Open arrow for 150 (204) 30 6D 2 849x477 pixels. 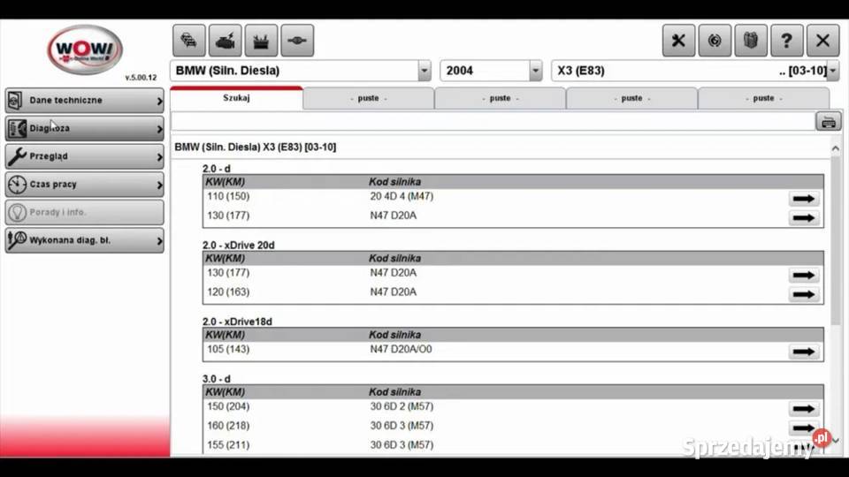tap(804, 409)
